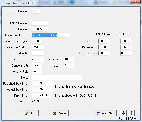Click the Insert Next button
Image resolution: width=142 pixels, height=122 pixels.
(x=105, y=113)
